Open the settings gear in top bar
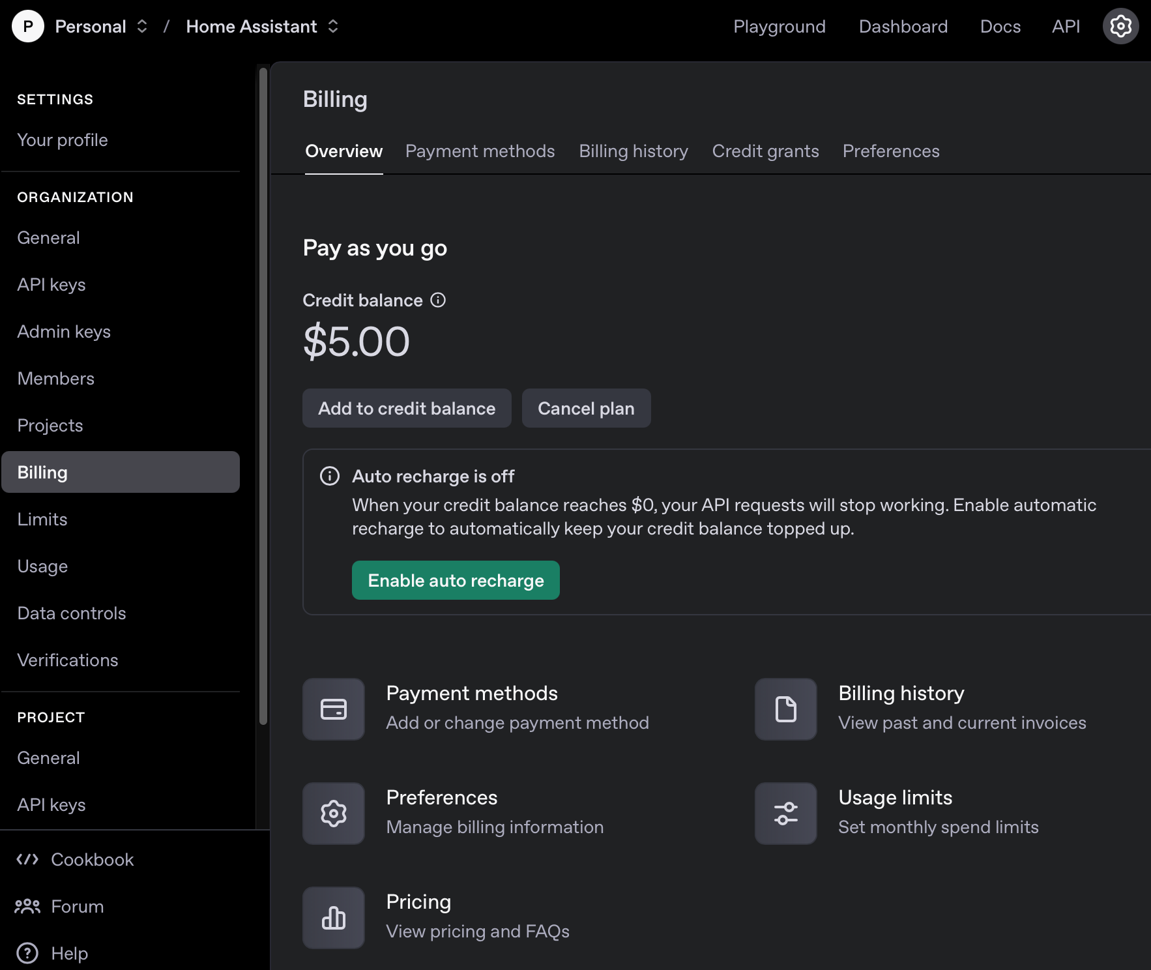 (x=1120, y=26)
